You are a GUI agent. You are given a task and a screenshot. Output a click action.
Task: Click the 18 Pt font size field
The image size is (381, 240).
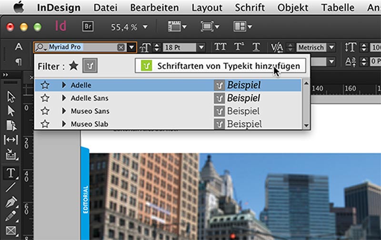coord(180,47)
